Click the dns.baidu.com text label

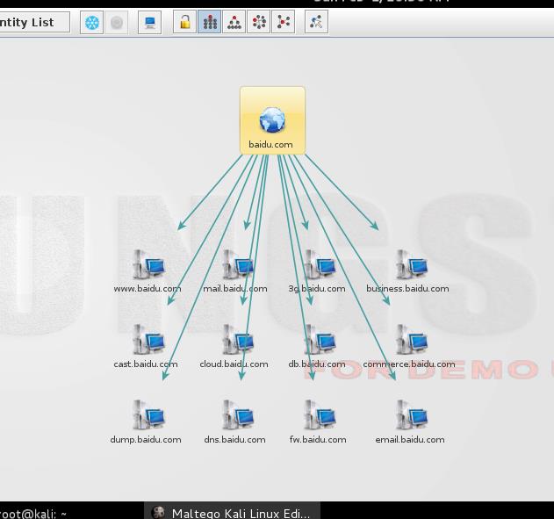[235, 439]
